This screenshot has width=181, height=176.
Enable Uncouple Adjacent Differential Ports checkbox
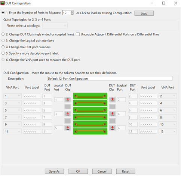(x=78, y=34)
